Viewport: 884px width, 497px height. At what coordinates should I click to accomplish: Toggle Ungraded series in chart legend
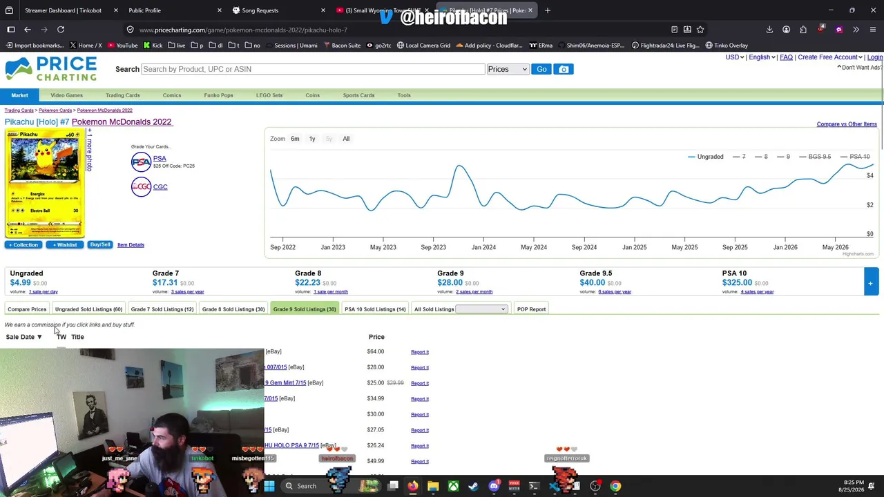point(706,157)
